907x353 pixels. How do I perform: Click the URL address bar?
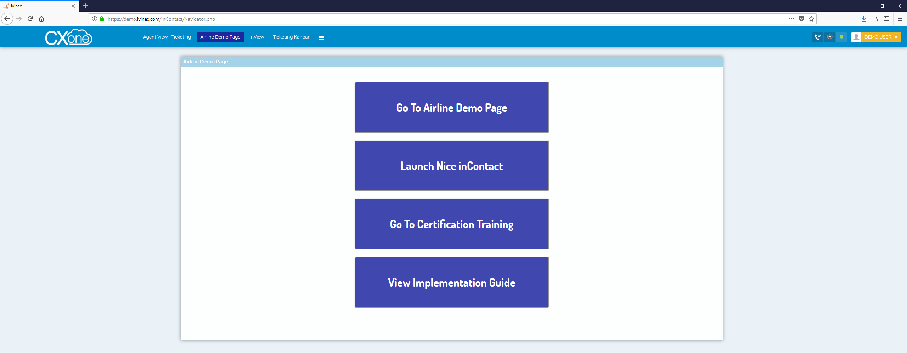(x=425, y=19)
